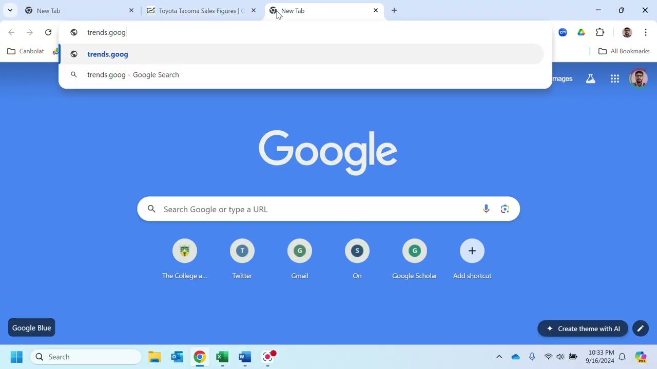Open the Chrome profile avatar in toolbar

point(627,32)
